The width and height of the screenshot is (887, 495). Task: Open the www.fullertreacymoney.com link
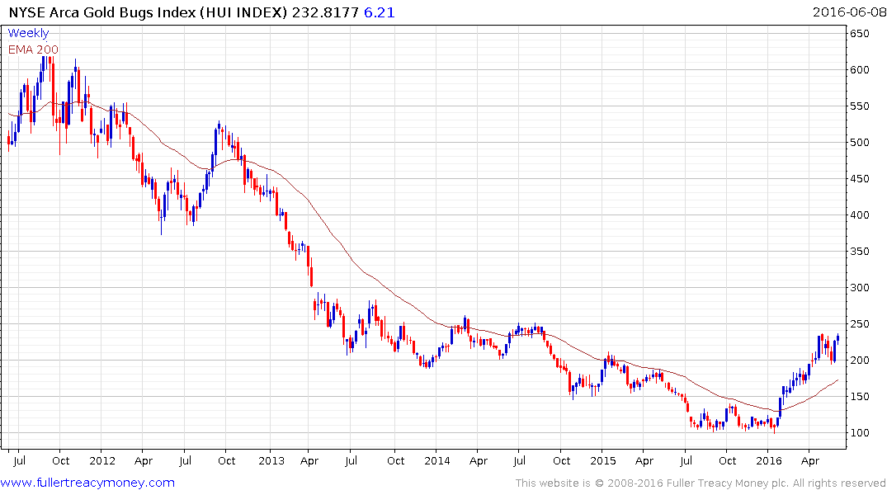pyautogui.click(x=87, y=483)
